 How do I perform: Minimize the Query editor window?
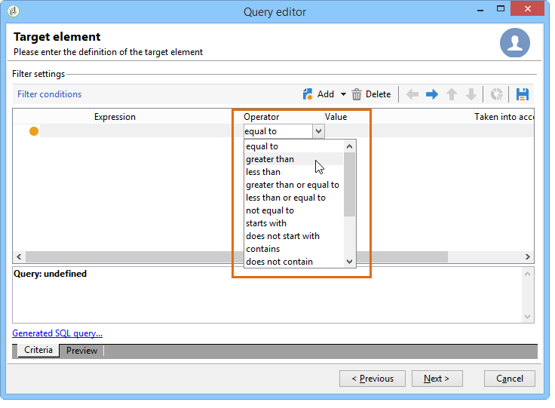480,10
